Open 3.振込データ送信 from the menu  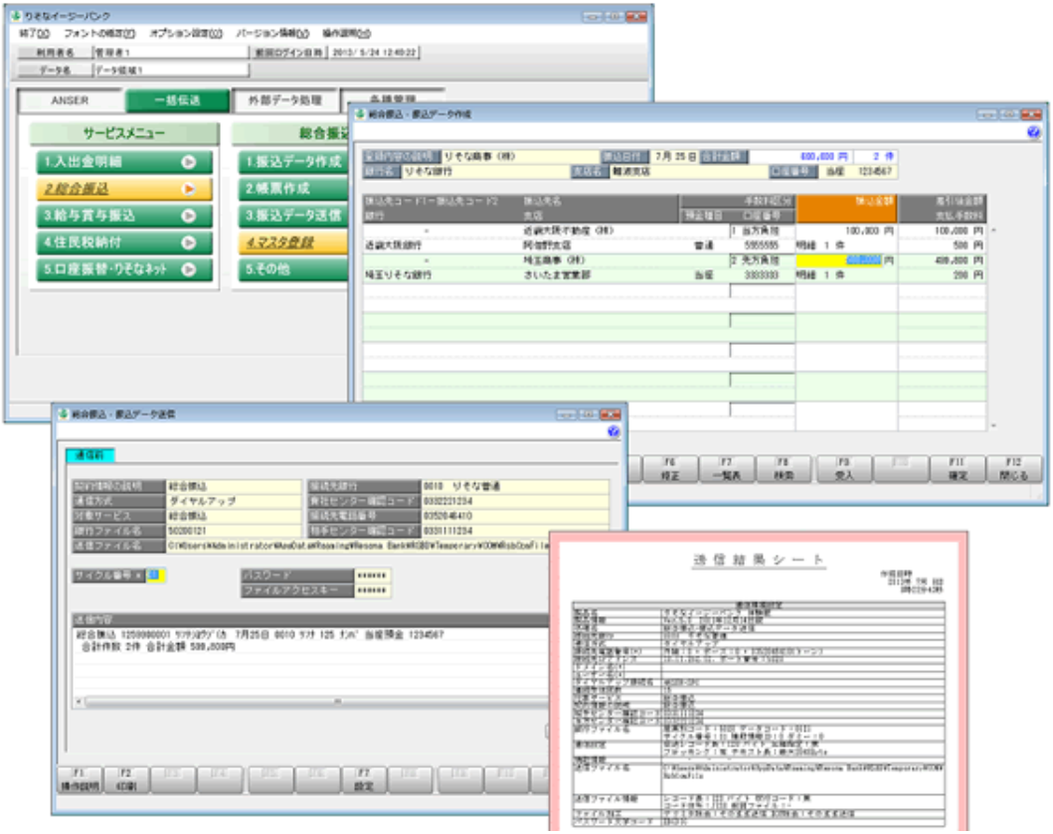point(290,215)
